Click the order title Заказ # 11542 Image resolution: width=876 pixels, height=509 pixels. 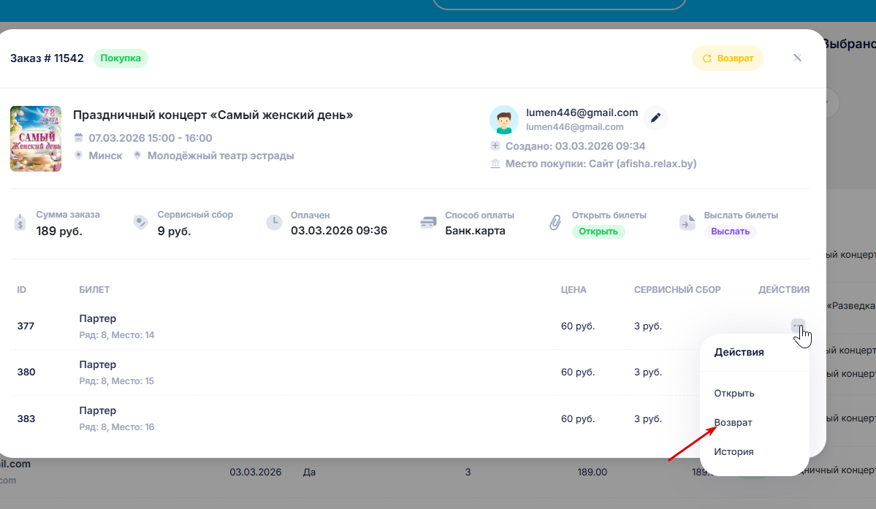click(47, 58)
